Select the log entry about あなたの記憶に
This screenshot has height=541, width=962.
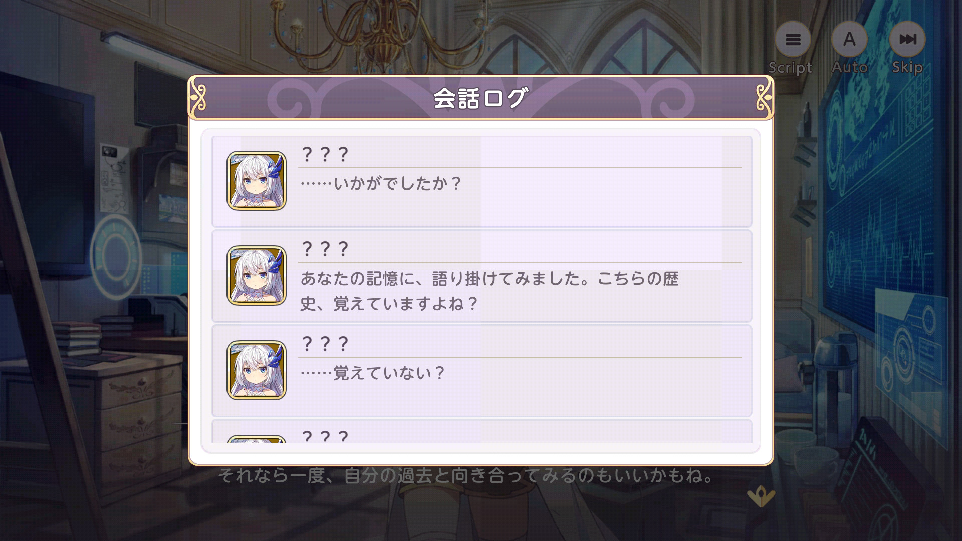pos(482,276)
